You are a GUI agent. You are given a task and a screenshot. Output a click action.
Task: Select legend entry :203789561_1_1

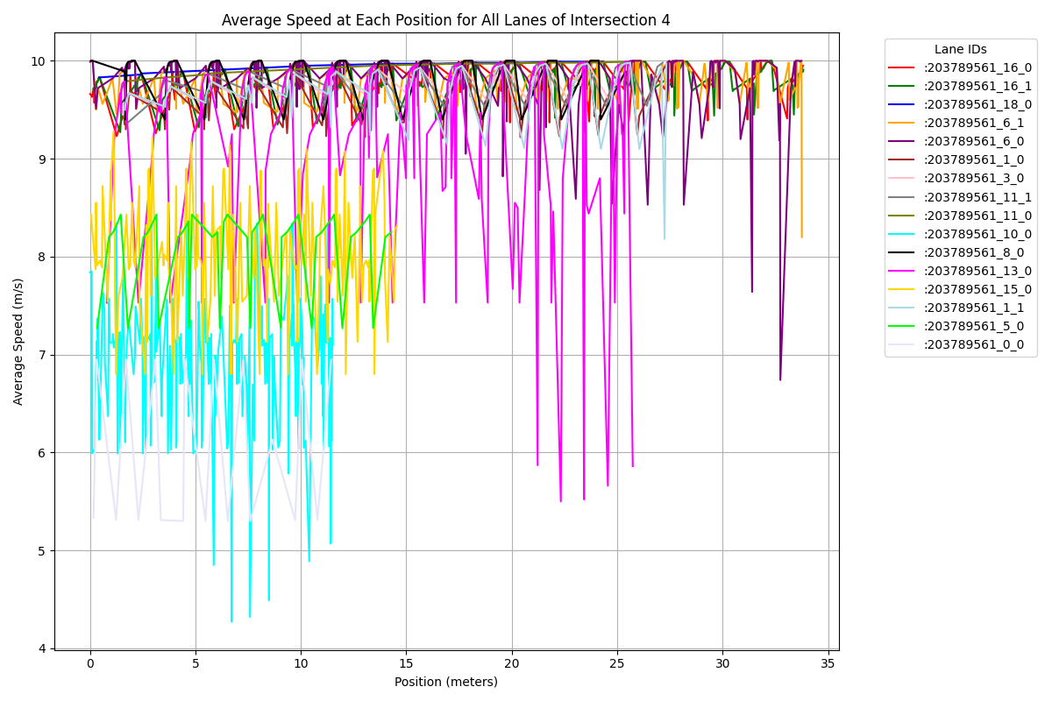coord(956,308)
